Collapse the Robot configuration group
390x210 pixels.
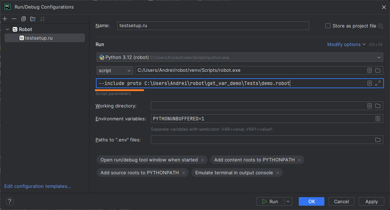point(7,29)
